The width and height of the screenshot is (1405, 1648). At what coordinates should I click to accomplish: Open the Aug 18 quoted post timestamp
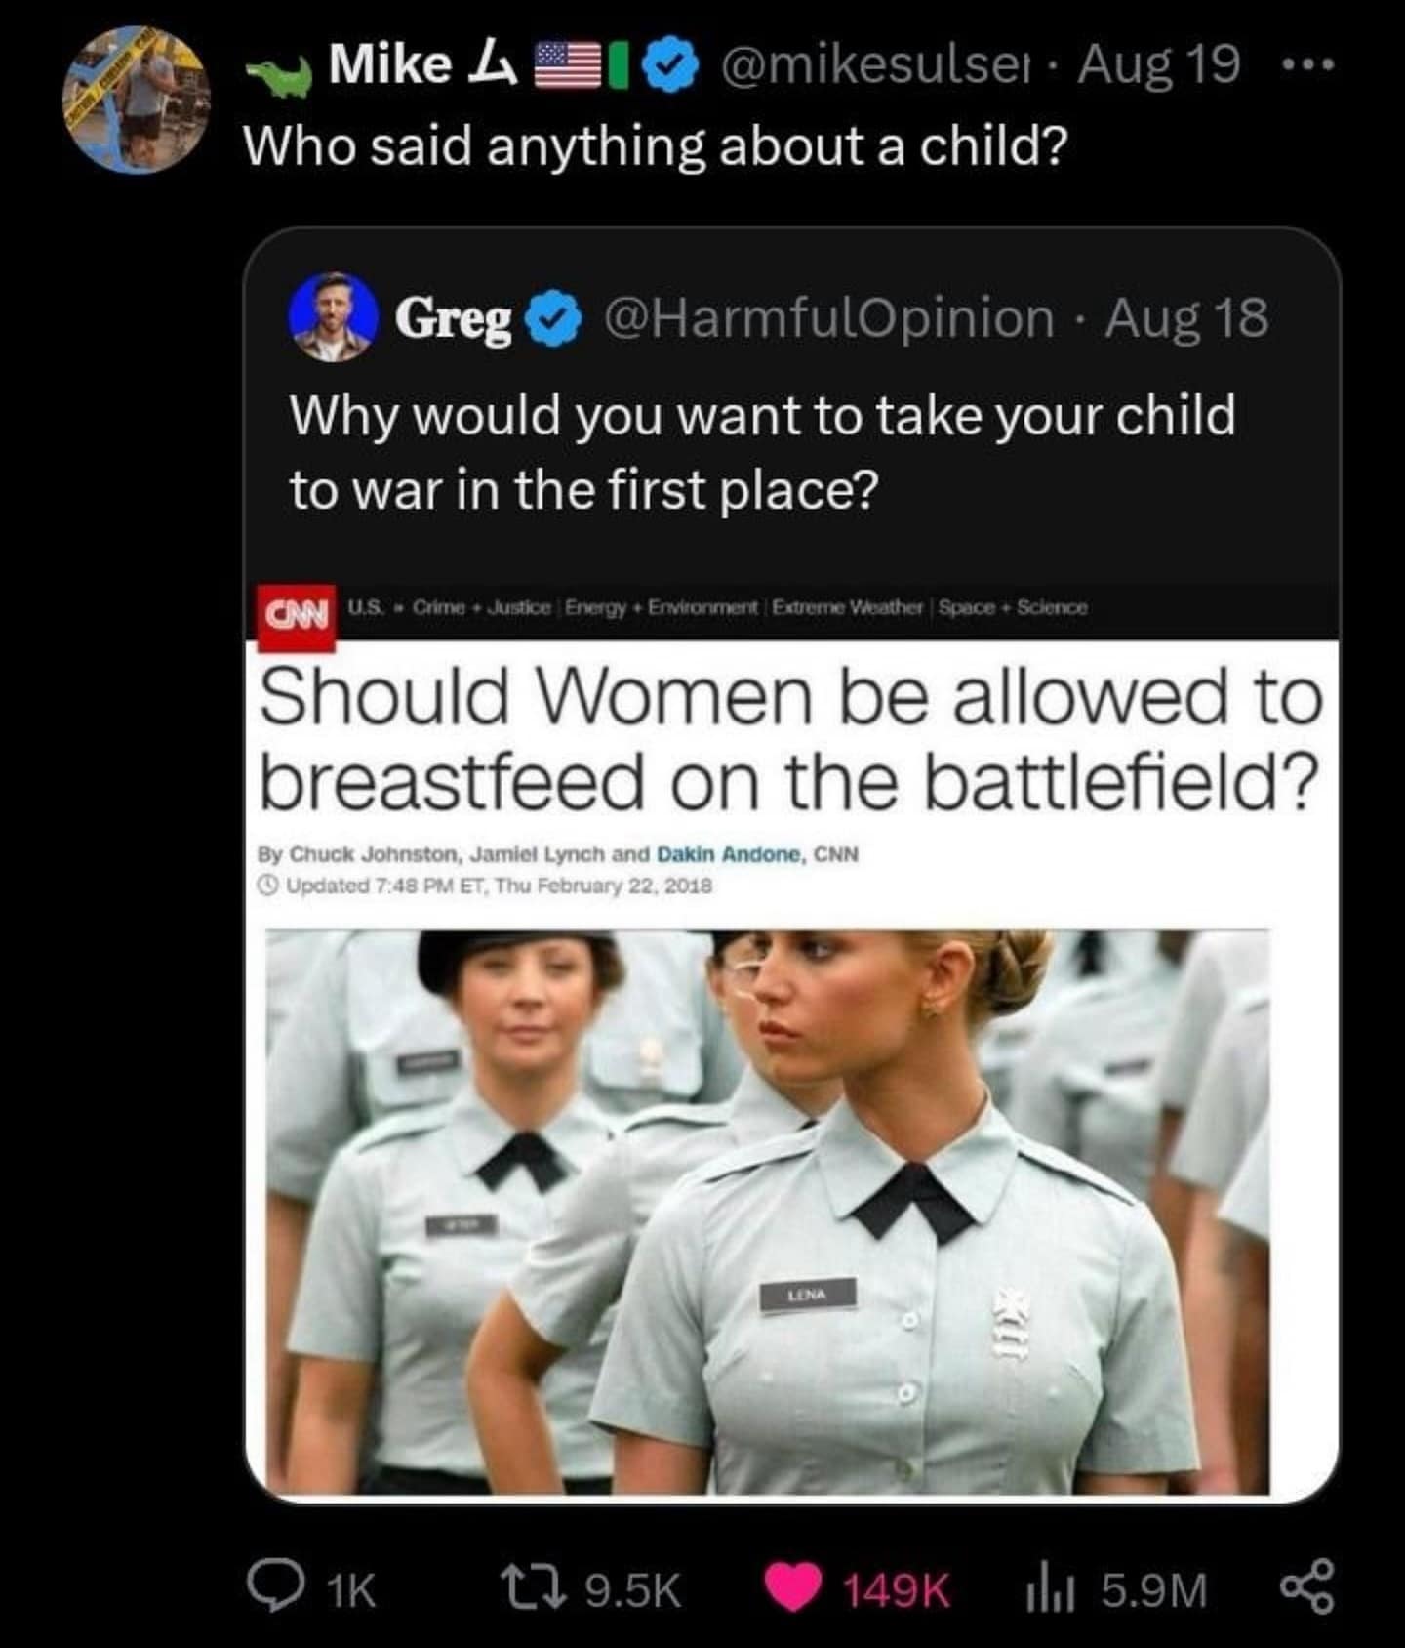pos(1186,318)
